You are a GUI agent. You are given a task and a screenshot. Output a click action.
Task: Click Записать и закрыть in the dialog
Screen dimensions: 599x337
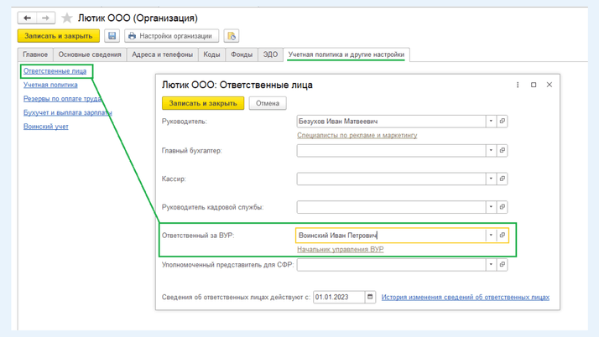203,103
